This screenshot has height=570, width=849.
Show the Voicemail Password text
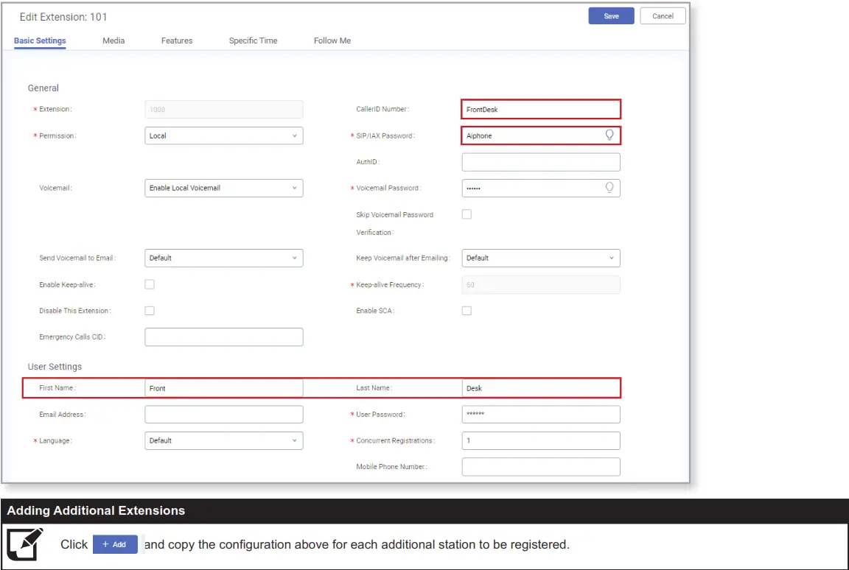(x=609, y=188)
